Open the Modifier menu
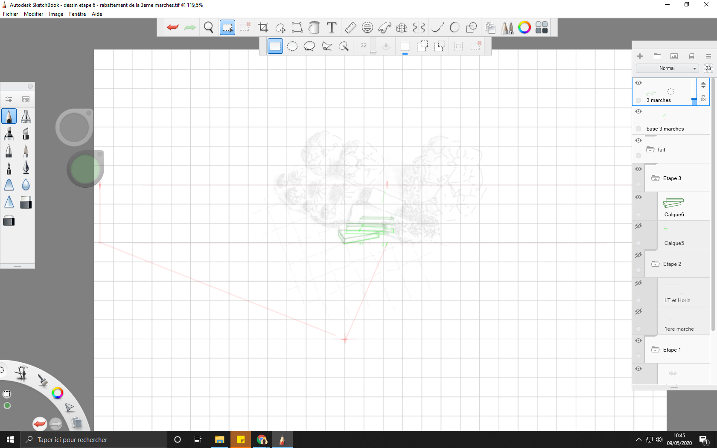The width and height of the screenshot is (717, 448). 33,14
